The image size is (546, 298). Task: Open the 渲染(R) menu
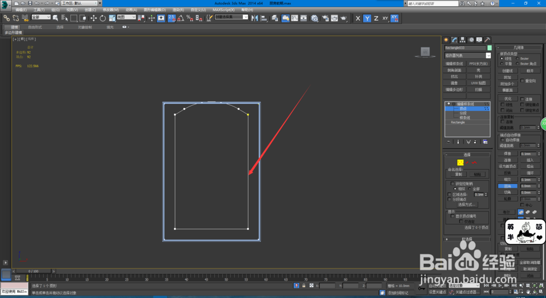(x=179, y=10)
